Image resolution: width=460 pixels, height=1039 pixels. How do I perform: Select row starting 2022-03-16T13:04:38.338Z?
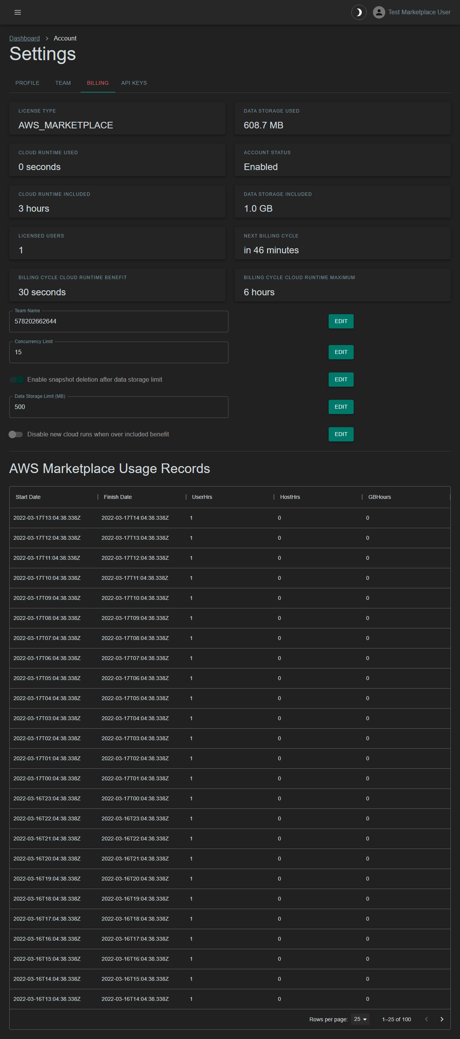point(230,999)
